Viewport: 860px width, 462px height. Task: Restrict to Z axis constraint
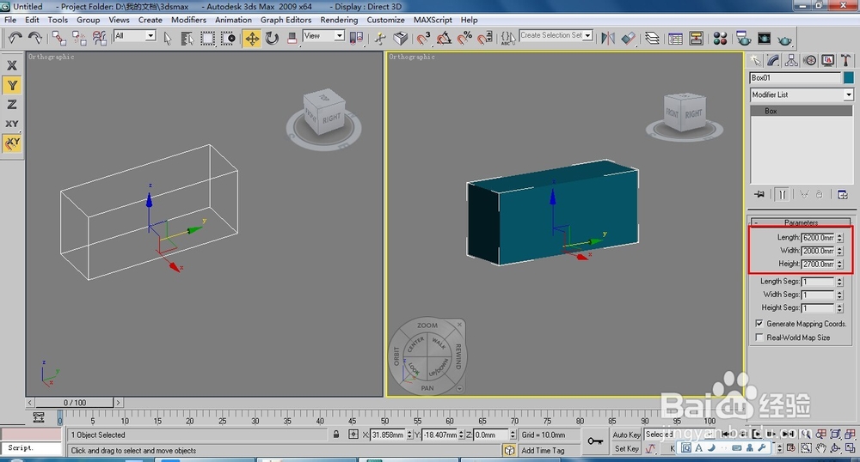[12, 104]
